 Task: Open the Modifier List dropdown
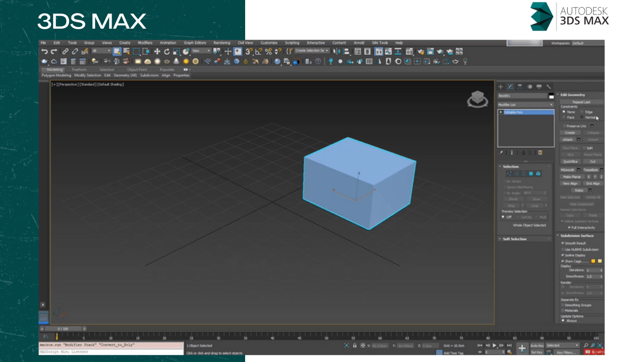click(525, 105)
